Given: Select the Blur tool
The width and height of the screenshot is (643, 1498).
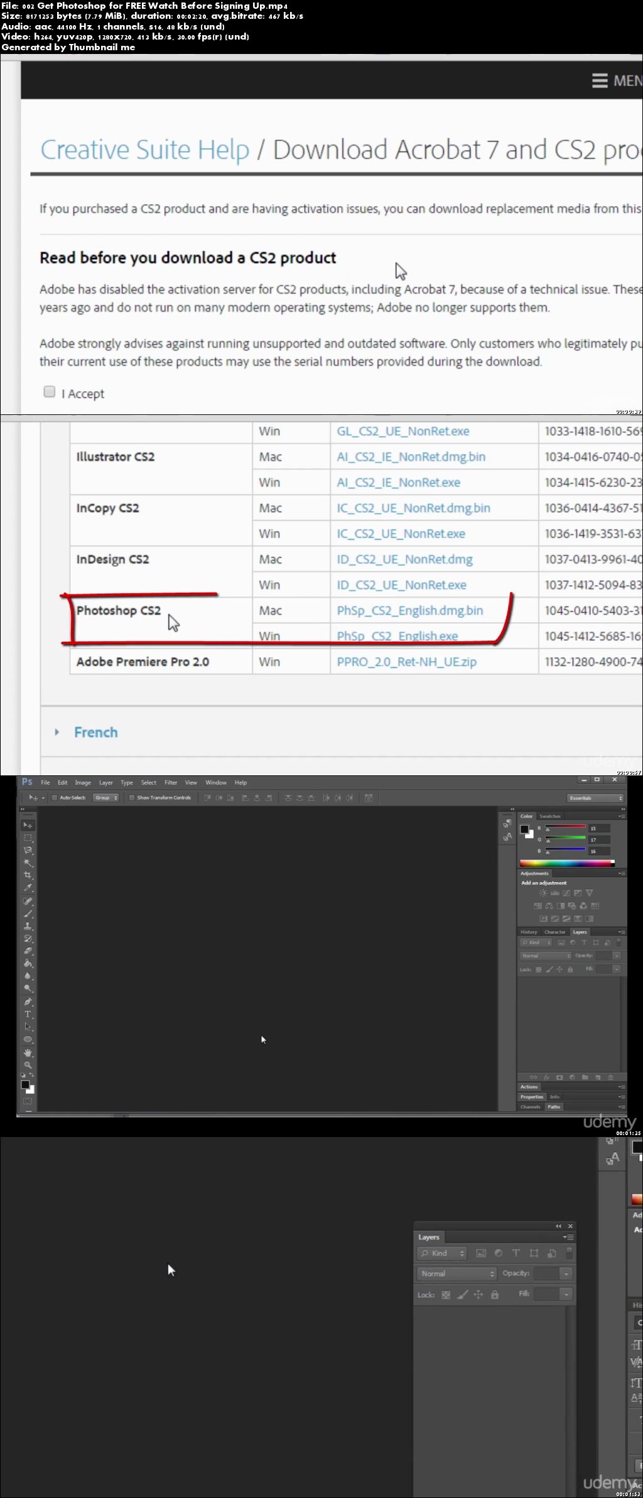Looking at the screenshot, I should [x=28, y=976].
